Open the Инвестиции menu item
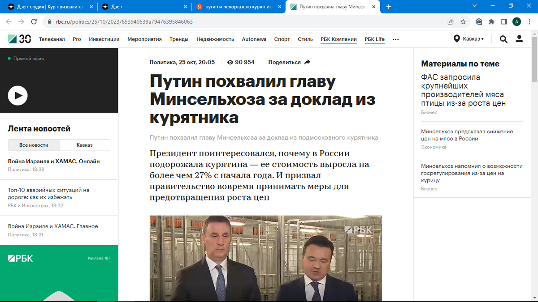The width and height of the screenshot is (538, 302). tap(104, 39)
